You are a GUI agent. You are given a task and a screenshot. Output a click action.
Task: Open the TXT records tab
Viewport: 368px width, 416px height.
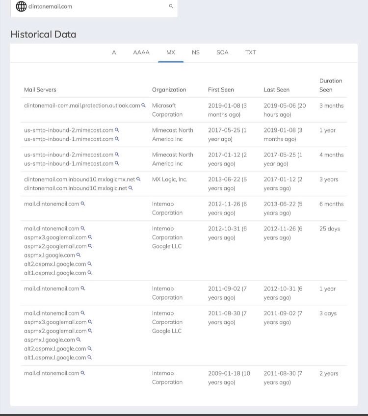click(250, 52)
